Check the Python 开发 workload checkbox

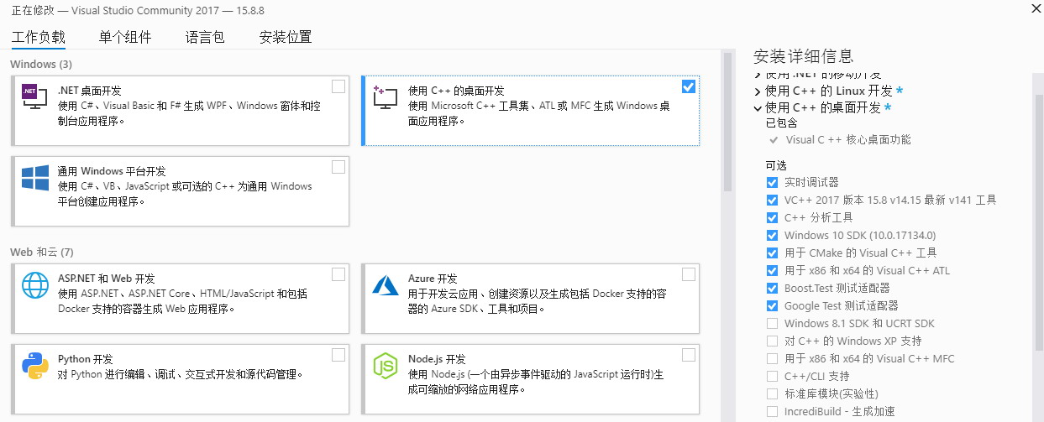point(338,355)
